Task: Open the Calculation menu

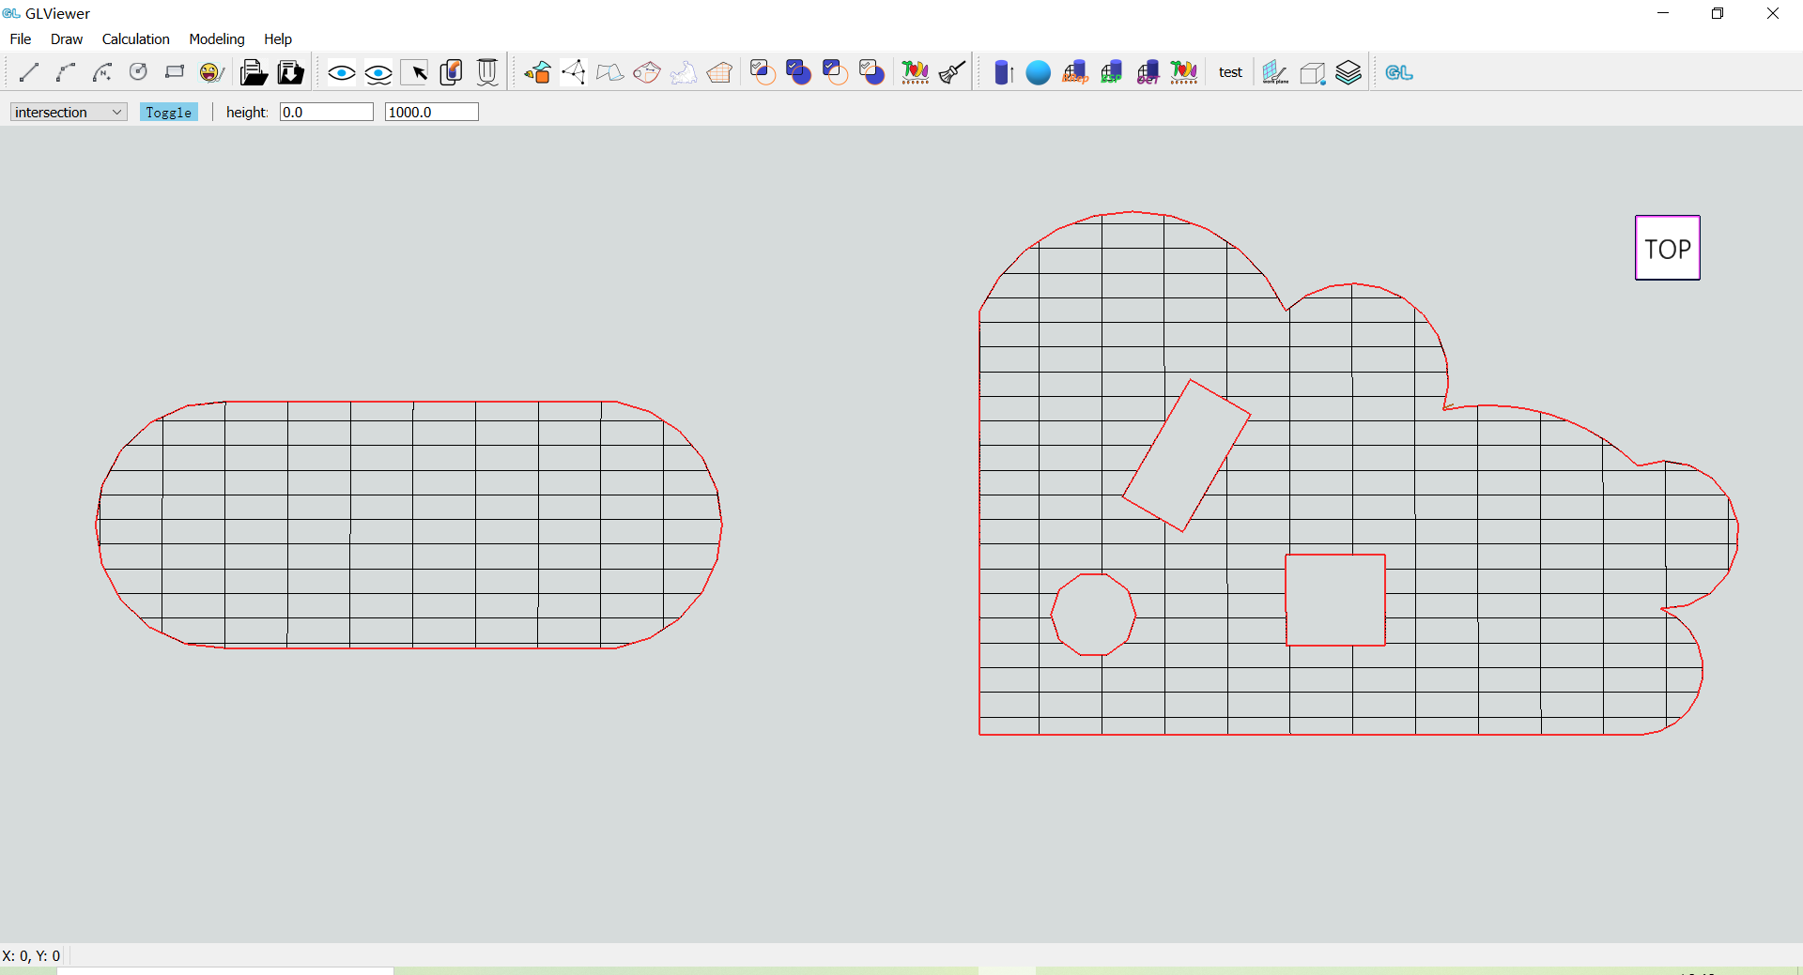Action: [x=135, y=38]
